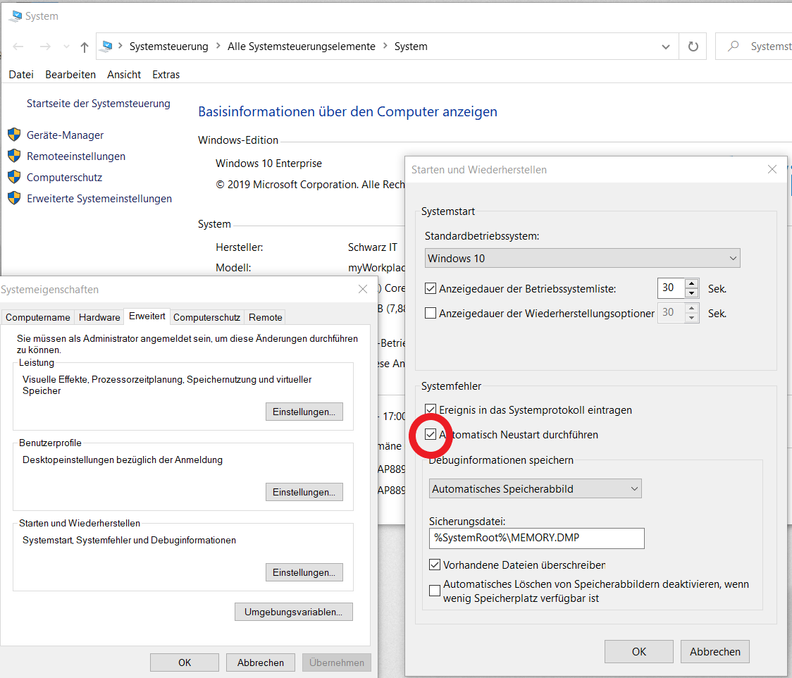
Task: Open the Remoteeinstellungen link
Action: click(76, 156)
